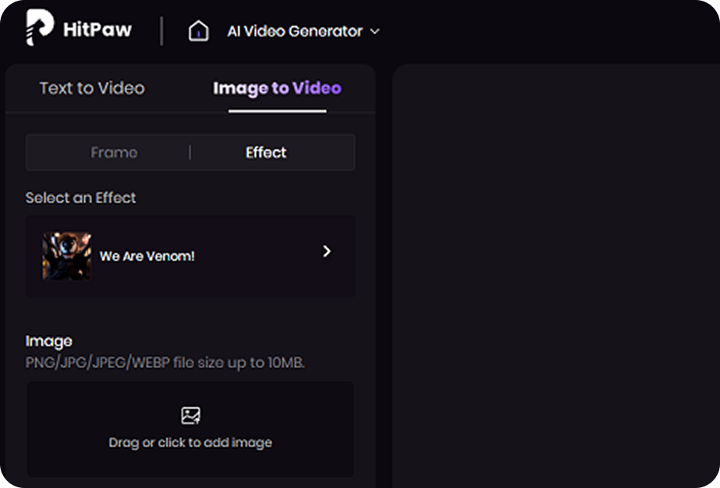Open the We Are Venom! effect thumbnail
The height and width of the screenshot is (488, 720).
(x=66, y=255)
